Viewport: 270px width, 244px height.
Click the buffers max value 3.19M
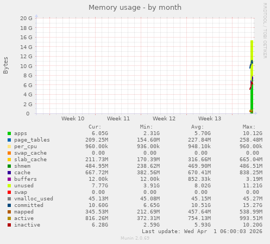[254, 179]
